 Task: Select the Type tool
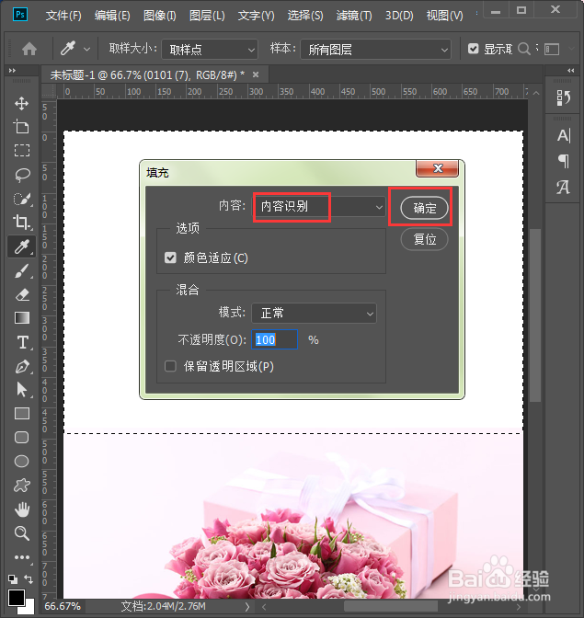[22, 342]
